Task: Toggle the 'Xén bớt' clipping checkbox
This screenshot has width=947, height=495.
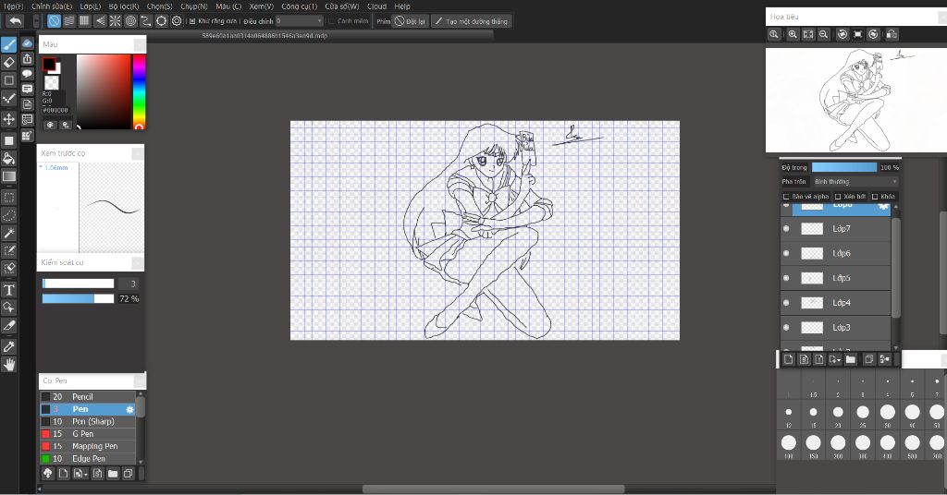Action: click(838, 197)
